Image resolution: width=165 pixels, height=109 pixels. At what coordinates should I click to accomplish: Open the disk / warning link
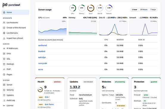[x=47, y=97]
